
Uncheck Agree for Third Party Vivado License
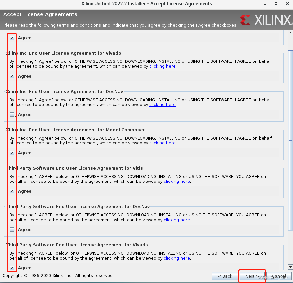point(12,268)
